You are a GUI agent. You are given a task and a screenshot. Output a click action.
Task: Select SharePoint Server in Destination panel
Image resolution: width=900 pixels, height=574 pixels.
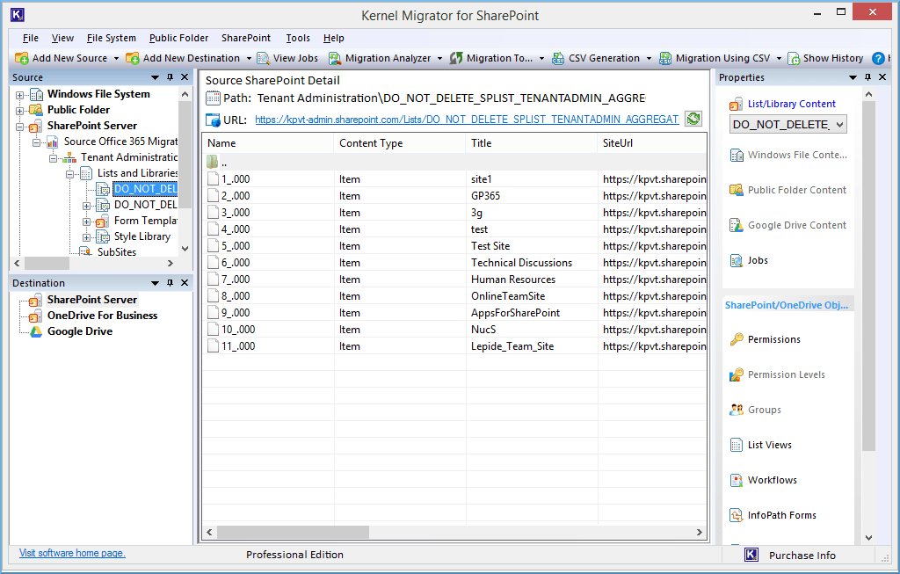[x=91, y=300]
